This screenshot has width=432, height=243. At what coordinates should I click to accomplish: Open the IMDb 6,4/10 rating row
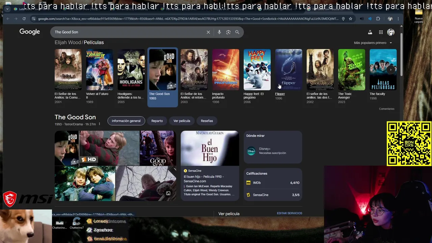(273, 183)
